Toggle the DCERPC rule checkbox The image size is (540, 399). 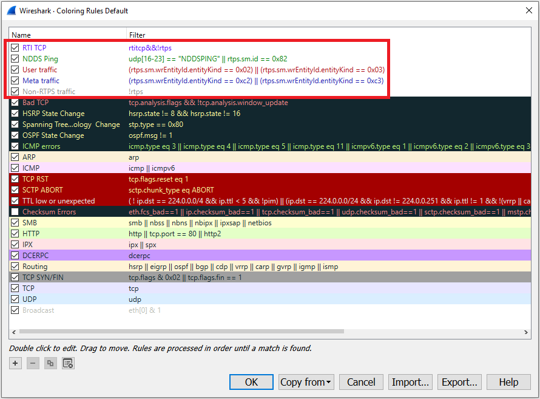pos(15,255)
